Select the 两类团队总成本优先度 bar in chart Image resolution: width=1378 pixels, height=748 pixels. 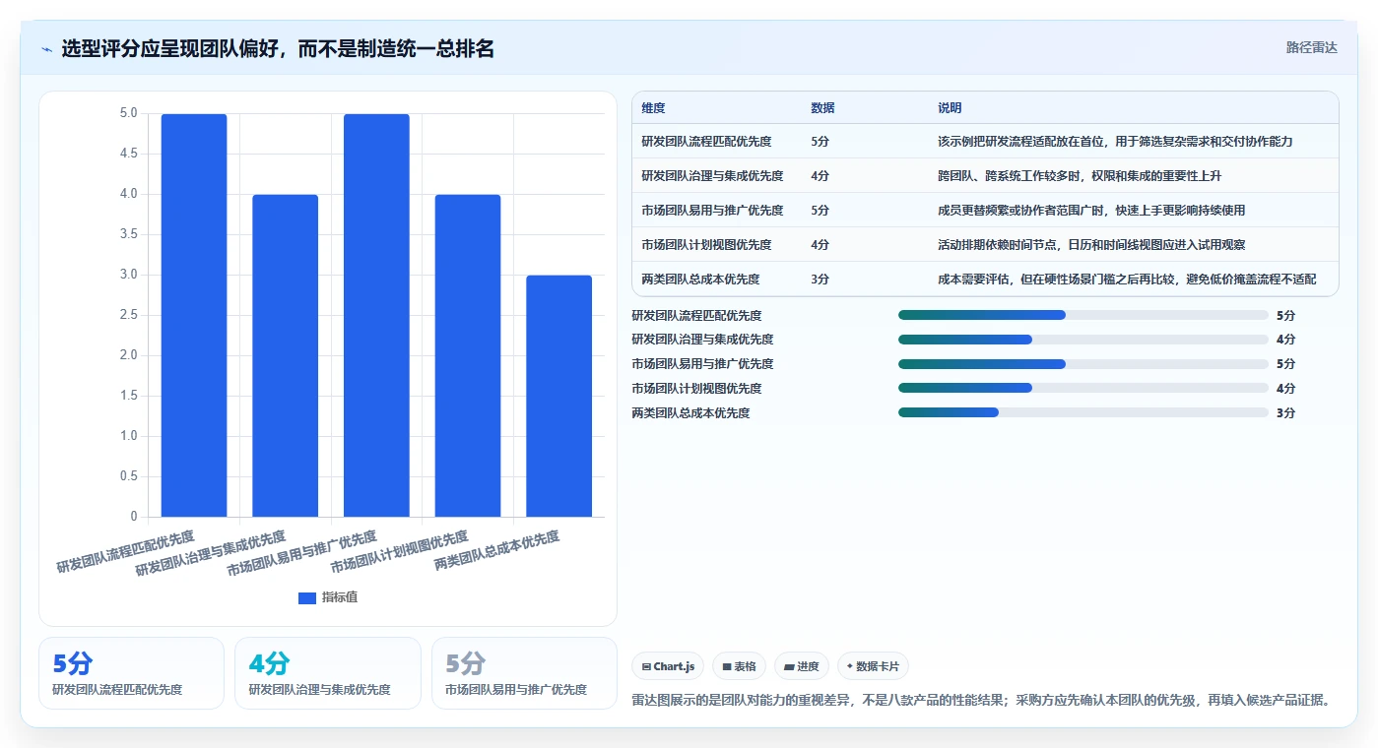(x=558, y=396)
